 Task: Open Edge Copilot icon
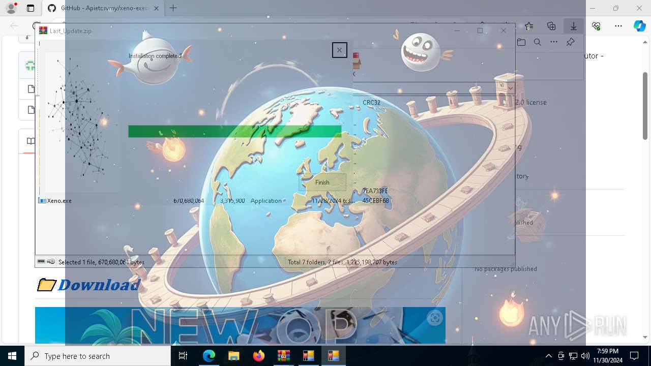point(639,26)
